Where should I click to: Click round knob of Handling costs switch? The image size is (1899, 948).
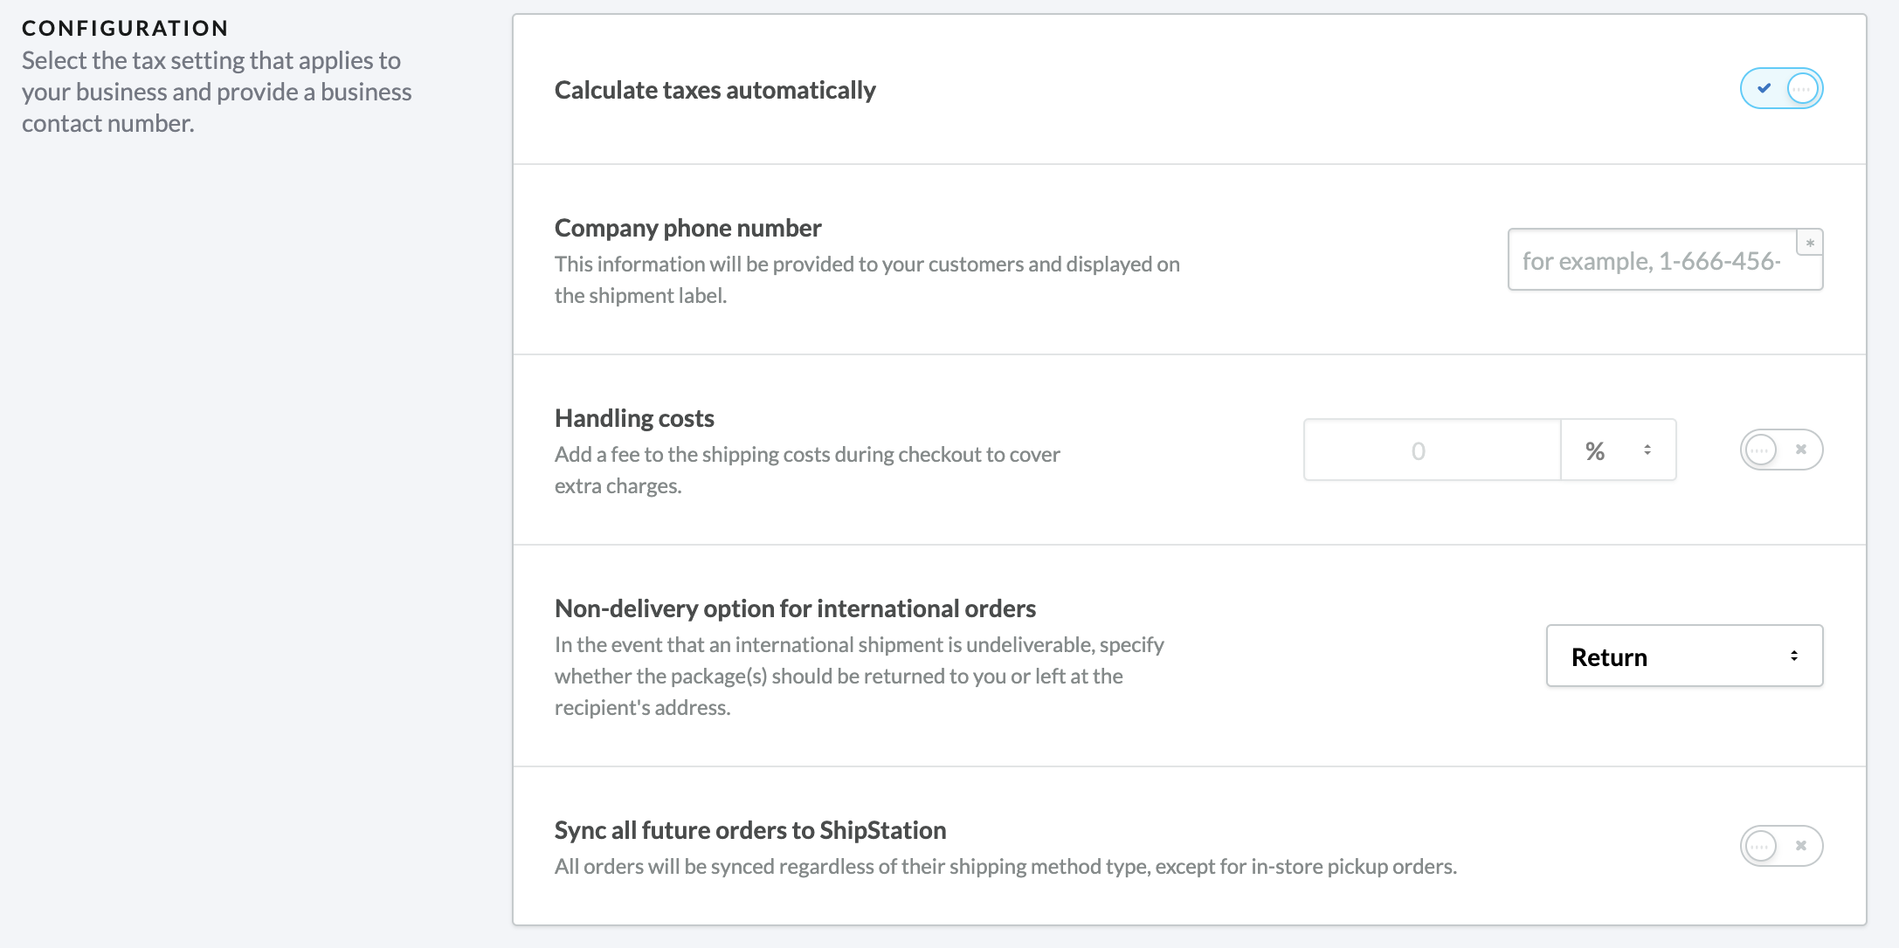click(1760, 450)
